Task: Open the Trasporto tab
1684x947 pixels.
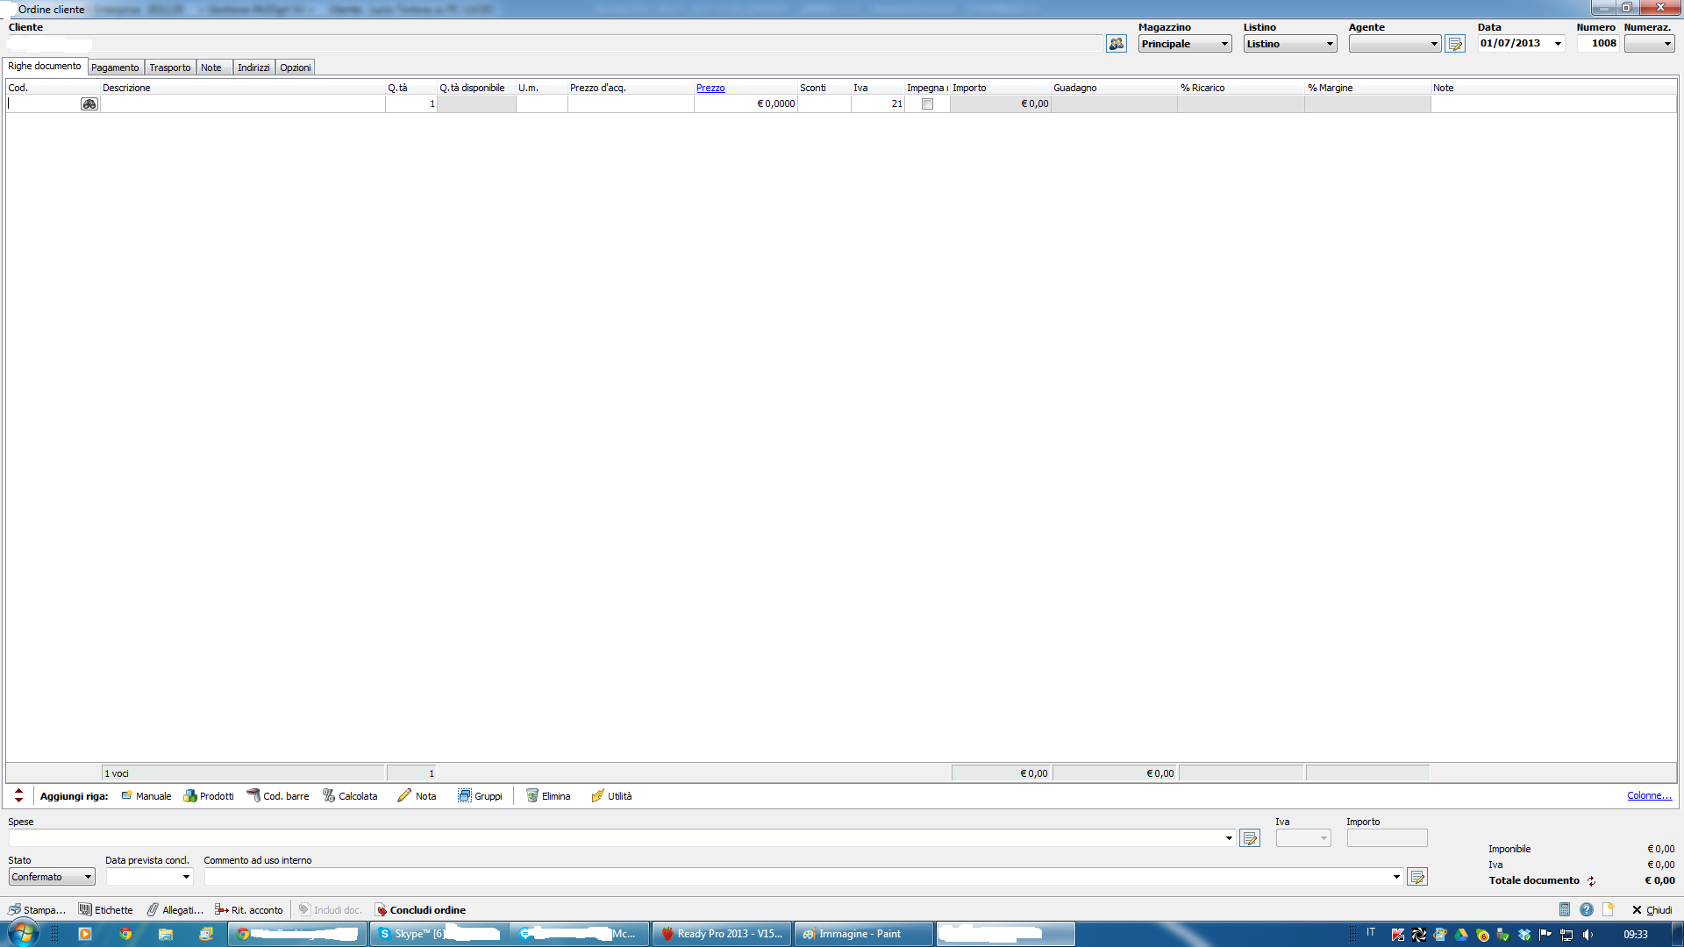Action: point(169,68)
